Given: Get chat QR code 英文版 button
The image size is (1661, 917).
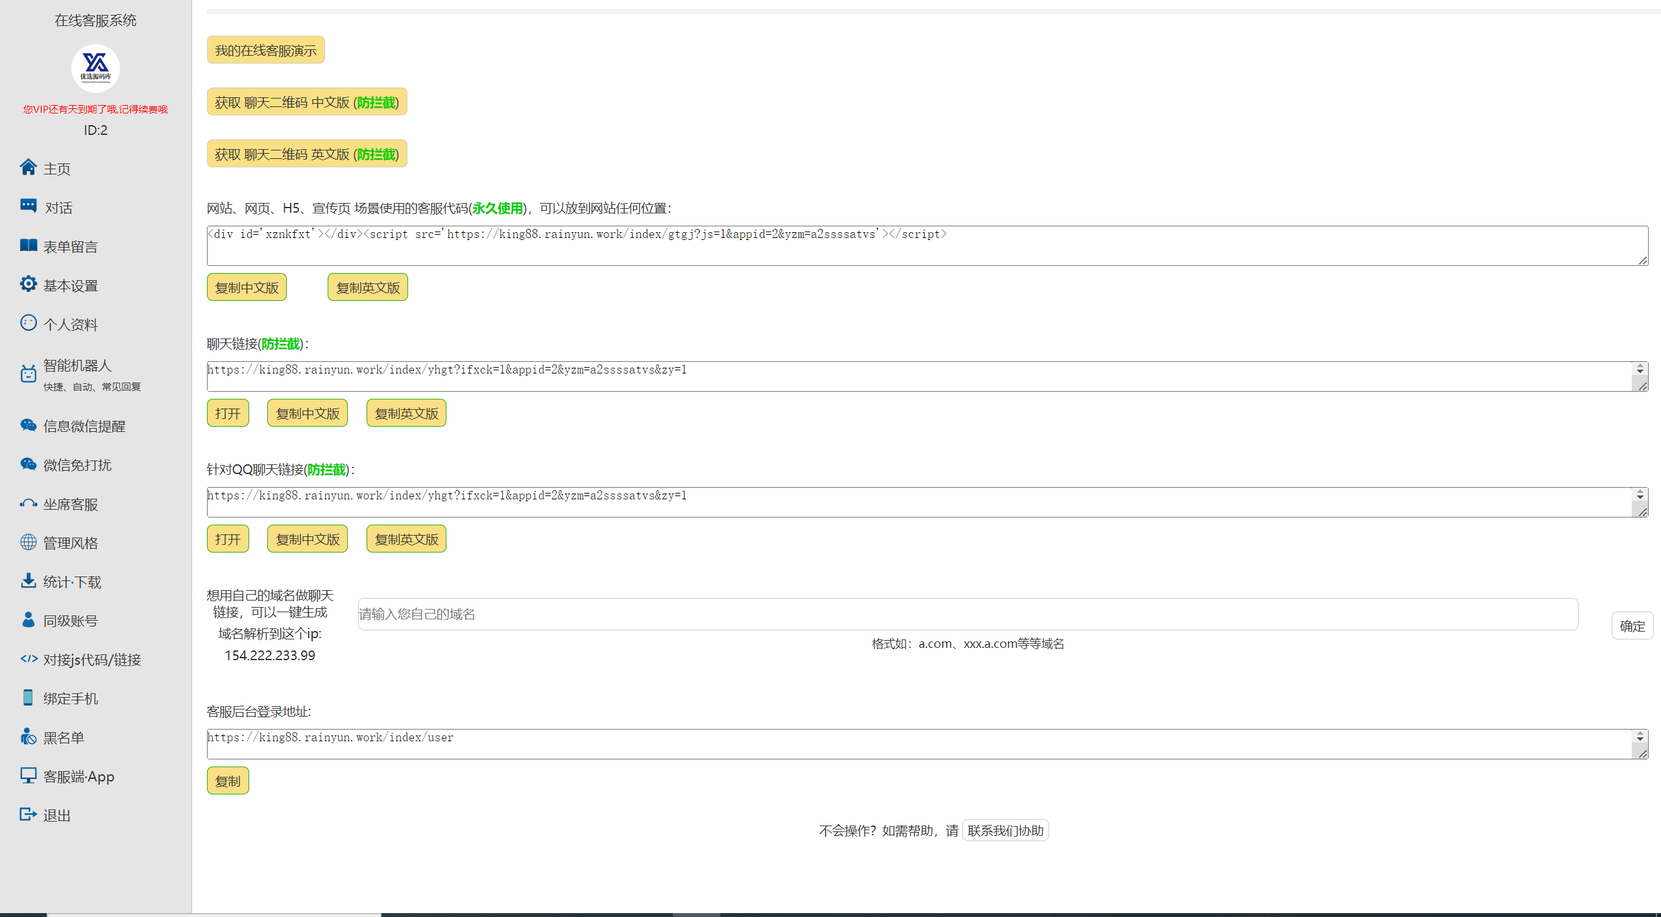Looking at the screenshot, I should (x=307, y=154).
